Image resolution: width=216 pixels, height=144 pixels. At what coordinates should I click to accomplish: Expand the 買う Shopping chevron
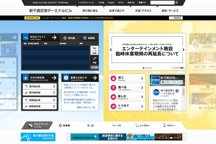pyautogui.click(x=142, y=78)
